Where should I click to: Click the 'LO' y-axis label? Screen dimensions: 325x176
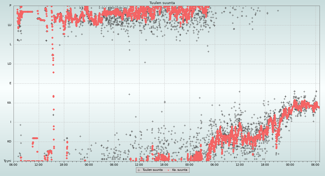coord(9,64)
